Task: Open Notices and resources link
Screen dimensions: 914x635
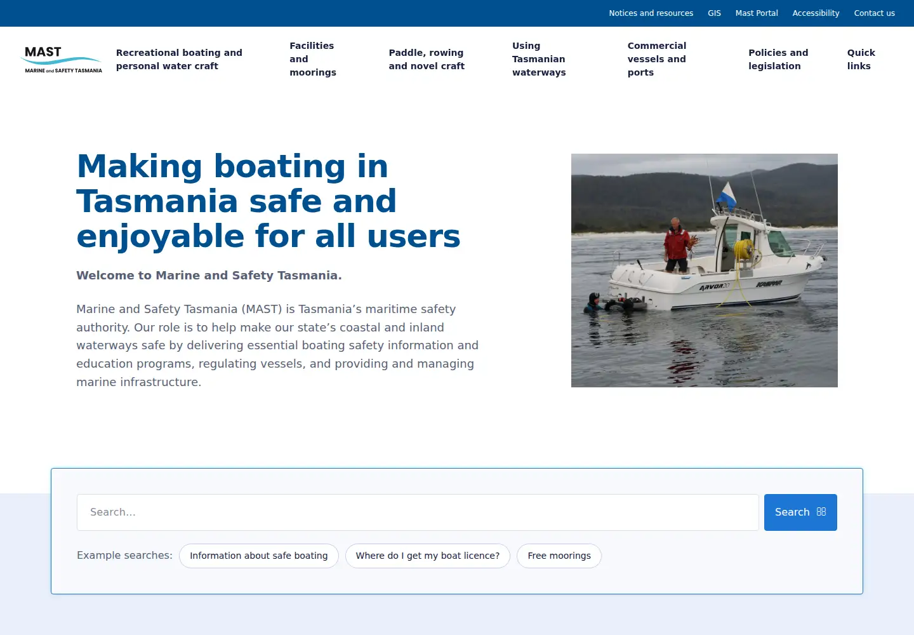Action: coord(651,13)
